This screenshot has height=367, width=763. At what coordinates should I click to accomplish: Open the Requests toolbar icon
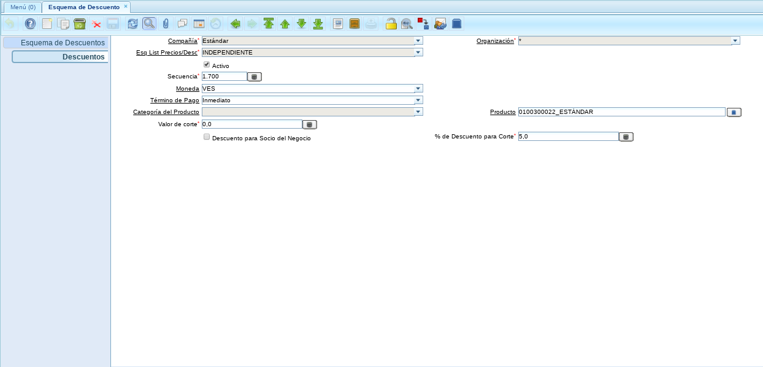click(x=440, y=24)
